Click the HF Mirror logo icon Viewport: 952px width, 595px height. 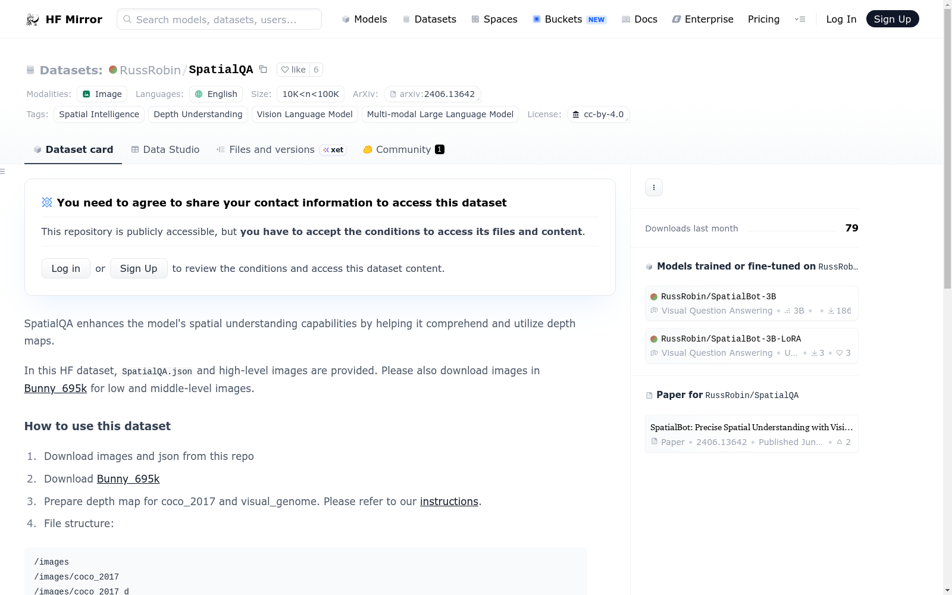[33, 20]
